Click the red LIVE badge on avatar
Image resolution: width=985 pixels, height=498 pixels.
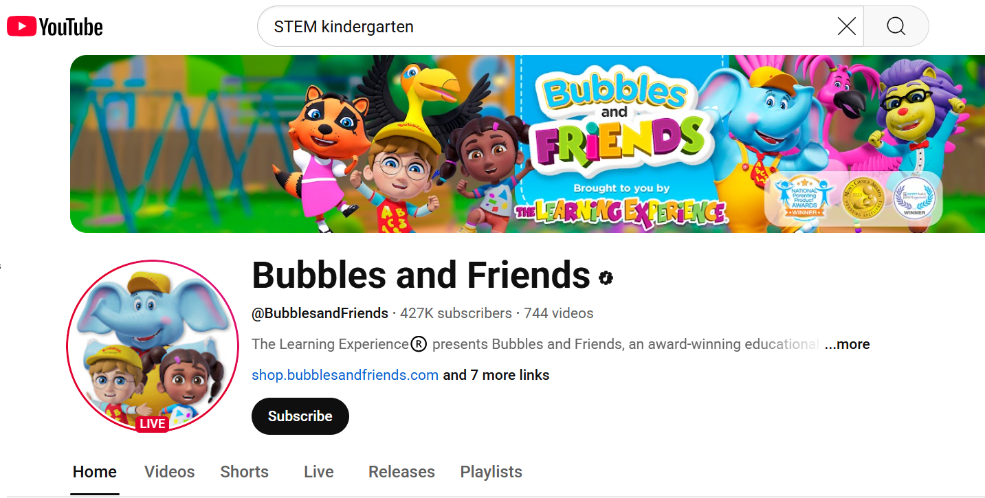click(152, 424)
